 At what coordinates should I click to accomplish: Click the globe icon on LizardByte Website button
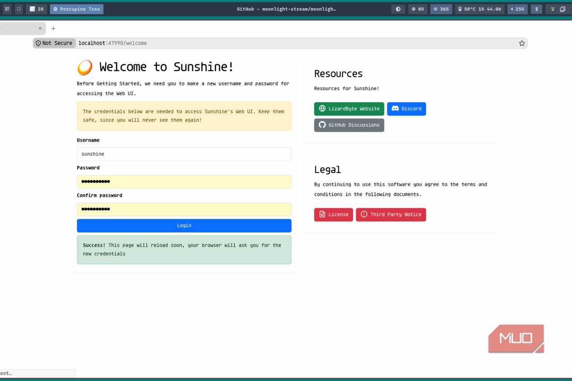[322, 108]
